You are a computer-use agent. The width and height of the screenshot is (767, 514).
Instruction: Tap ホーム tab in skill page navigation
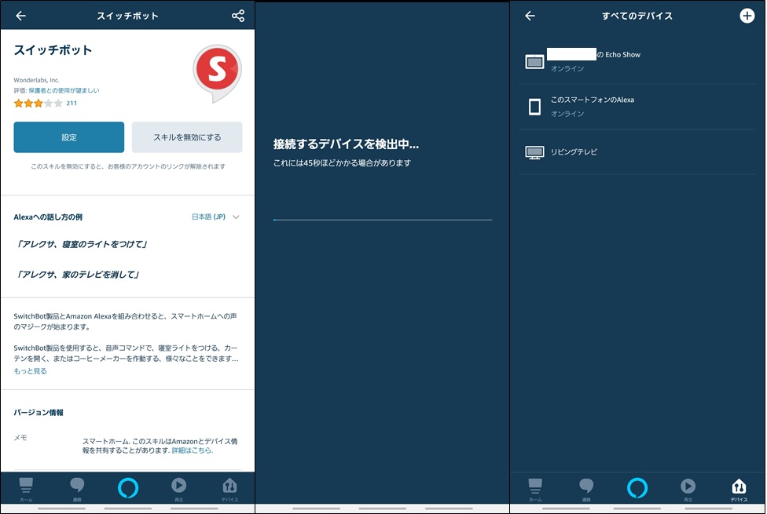(x=26, y=489)
